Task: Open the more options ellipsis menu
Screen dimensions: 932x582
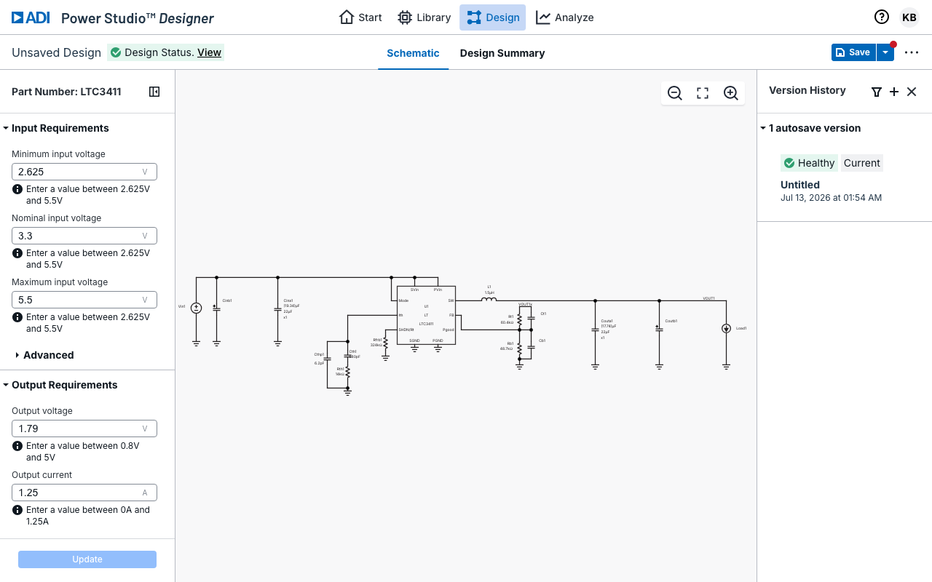Action: click(x=912, y=52)
